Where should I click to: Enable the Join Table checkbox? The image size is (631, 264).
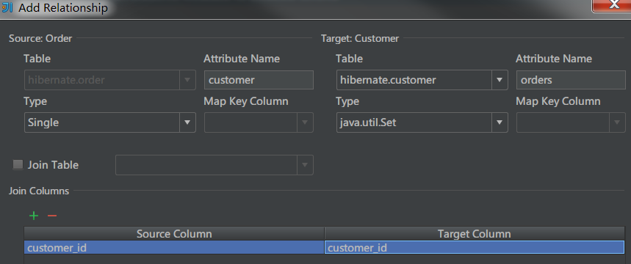18,165
